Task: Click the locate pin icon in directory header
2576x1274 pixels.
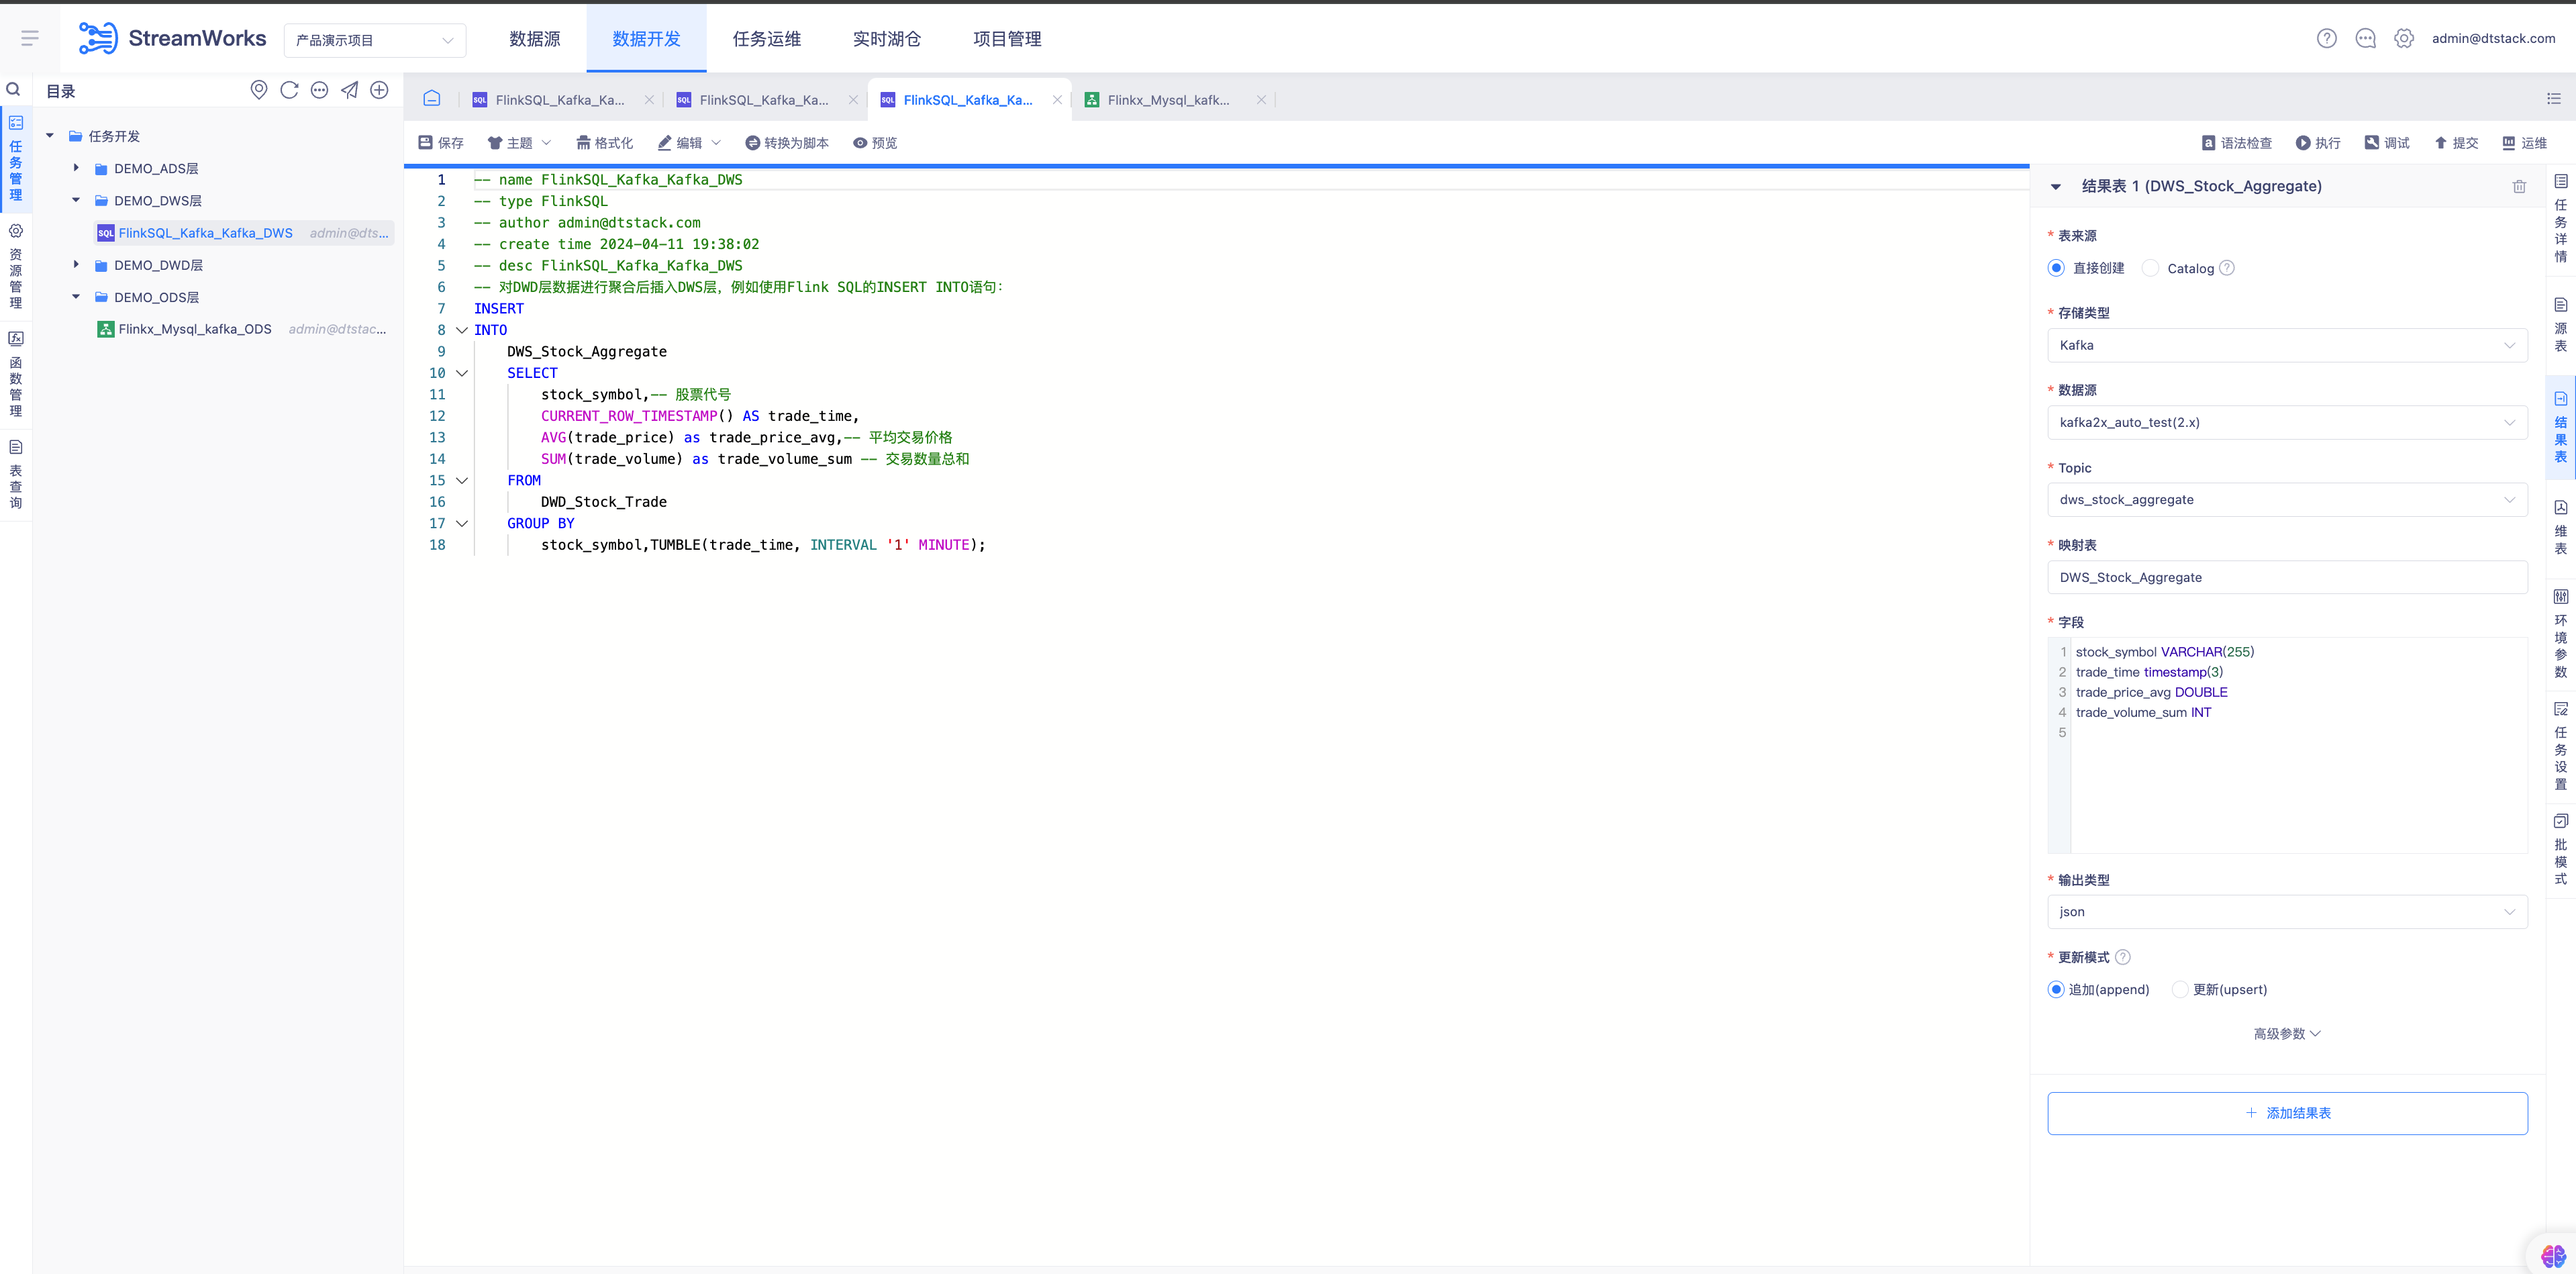Action: tap(259, 90)
